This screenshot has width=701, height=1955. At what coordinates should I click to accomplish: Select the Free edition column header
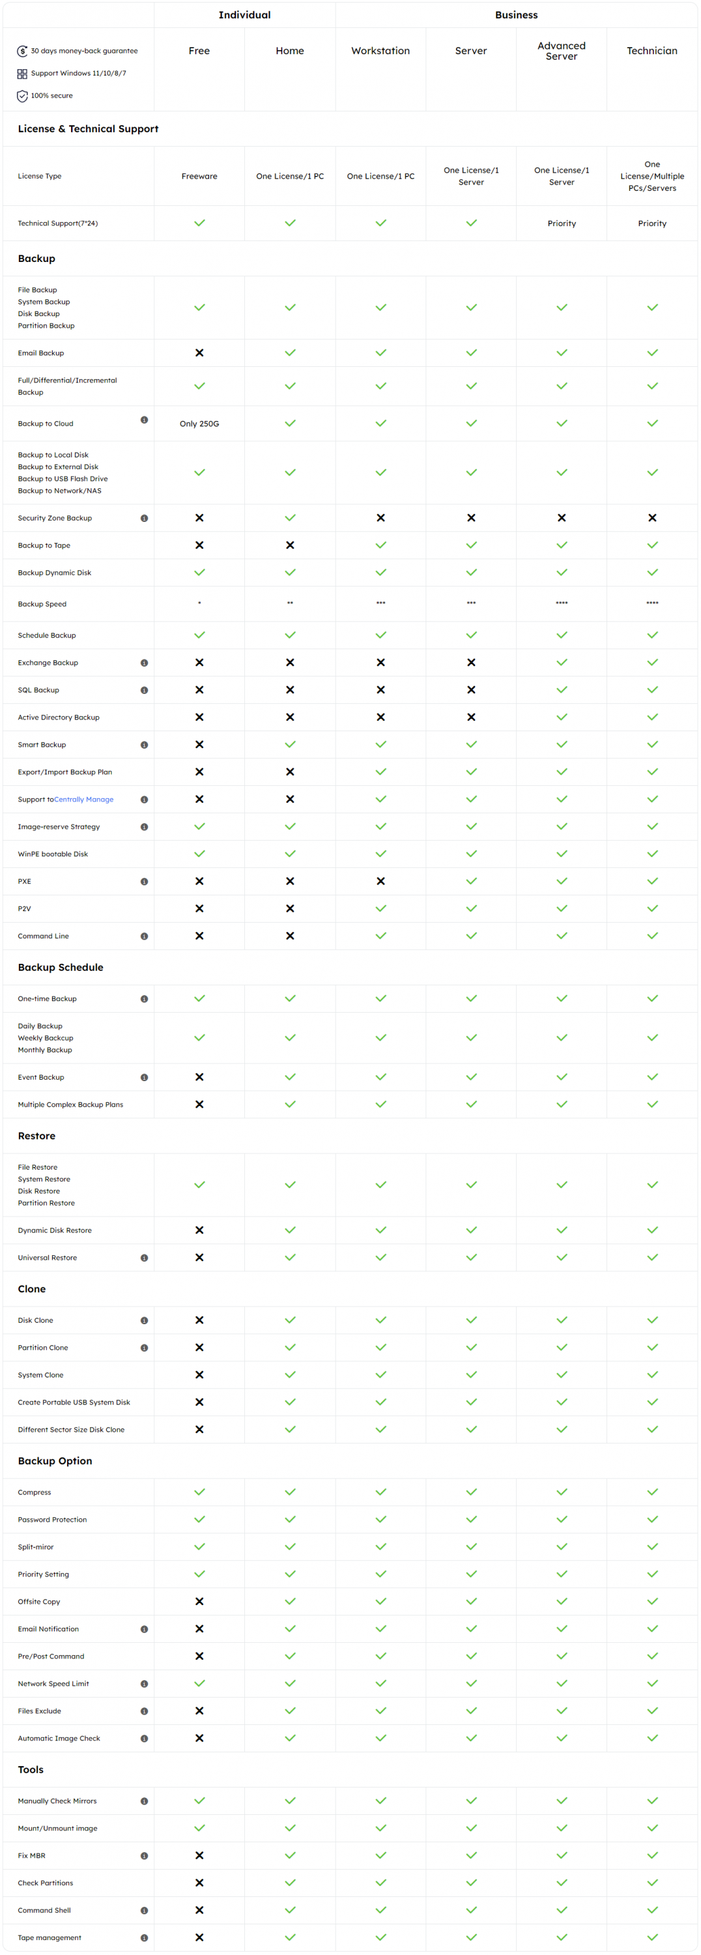[199, 51]
